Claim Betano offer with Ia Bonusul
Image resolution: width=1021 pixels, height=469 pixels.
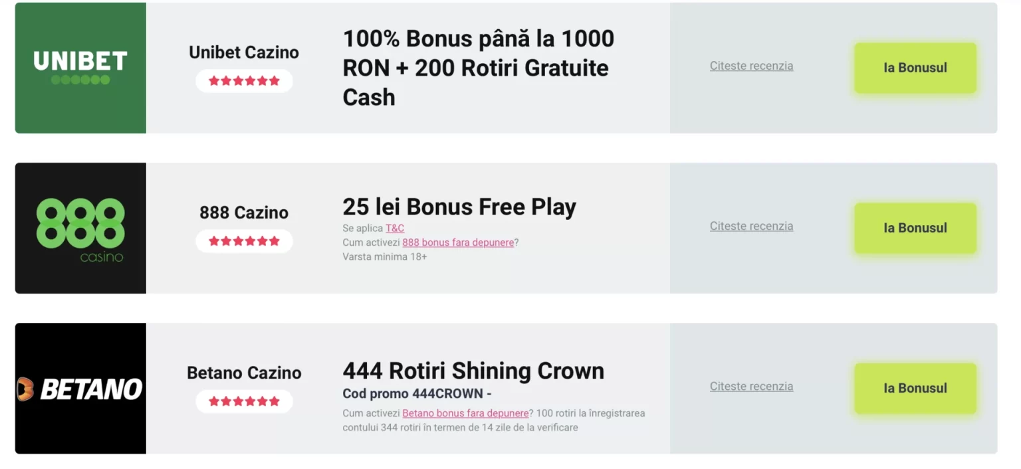click(915, 389)
